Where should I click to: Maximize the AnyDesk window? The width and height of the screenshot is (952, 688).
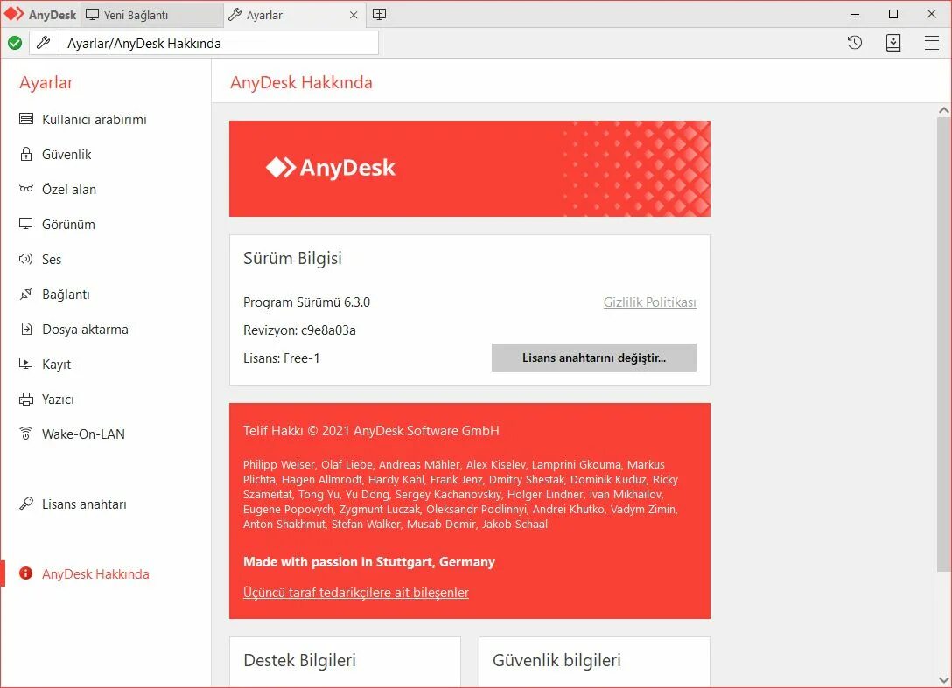point(893,15)
